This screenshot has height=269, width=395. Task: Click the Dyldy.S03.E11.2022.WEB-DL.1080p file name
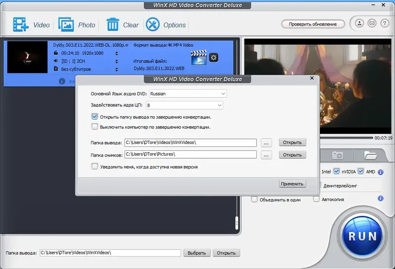tap(90, 45)
